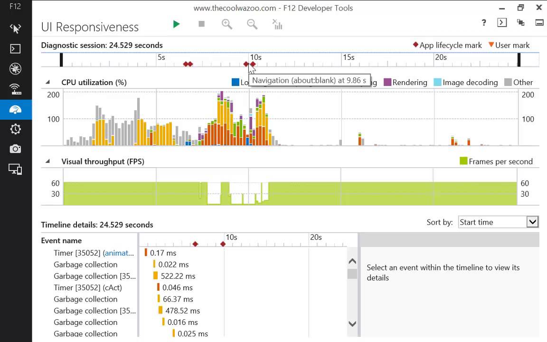Select the DOM Explorer cursor icon
This screenshot has height=342, width=547.
point(15,28)
